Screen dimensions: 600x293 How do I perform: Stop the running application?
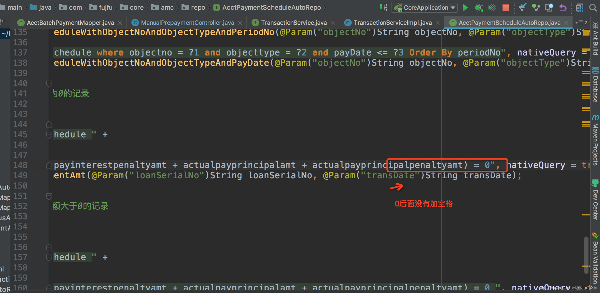[505, 8]
